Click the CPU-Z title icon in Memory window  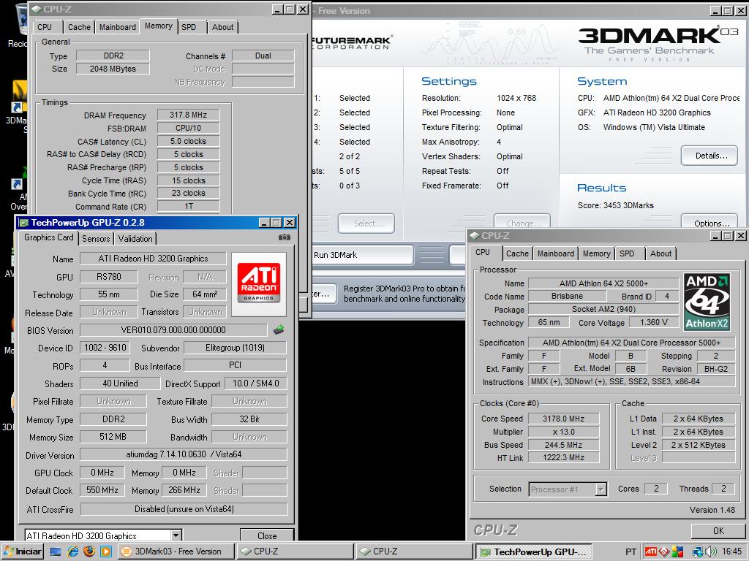[x=37, y=9]
